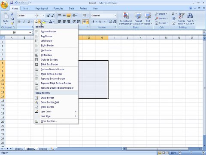Select Thick Box Border option
Viewport: 206px width, 155px height.
[56, 64]
